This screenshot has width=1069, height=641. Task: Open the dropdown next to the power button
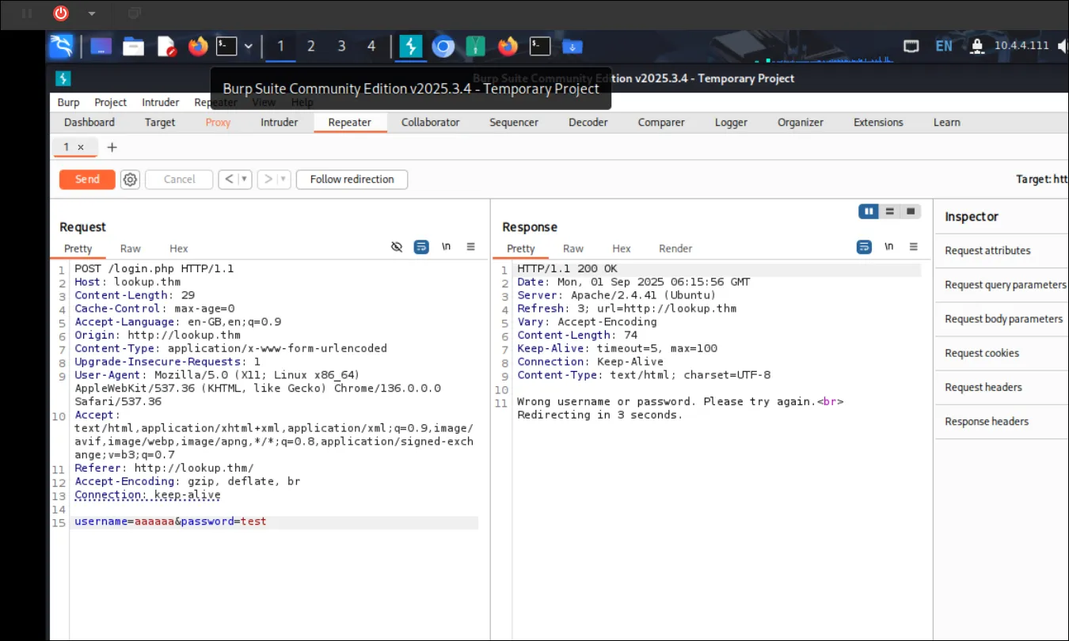pos(91,13)
